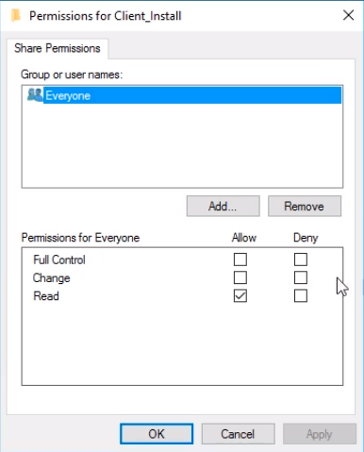This screenshot has width=364, height=452.
Task: Click the Remove button
Action: (305, 207)
